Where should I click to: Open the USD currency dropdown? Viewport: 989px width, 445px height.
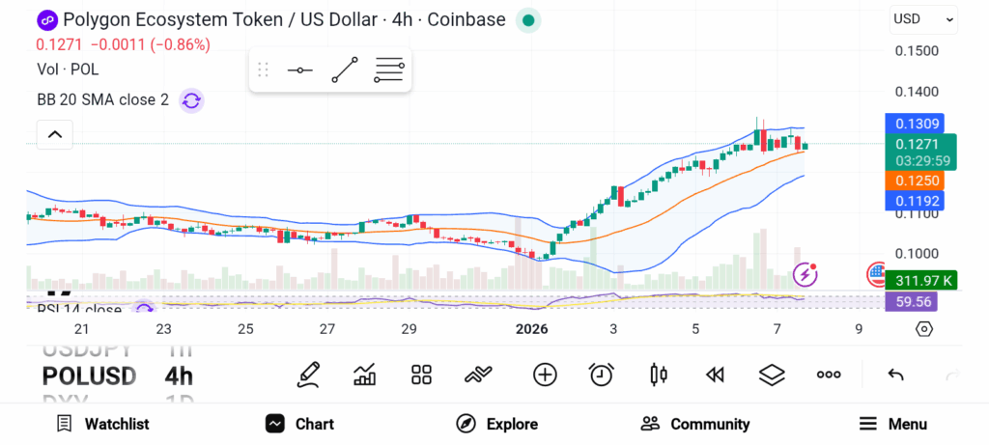(923, 18)
